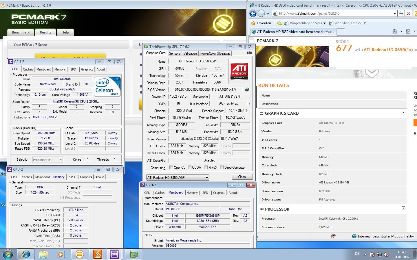Screen dimensions: 417x260
Task: Click the RSS feeds icon in the browser toolbar
Action: (408, 31)
